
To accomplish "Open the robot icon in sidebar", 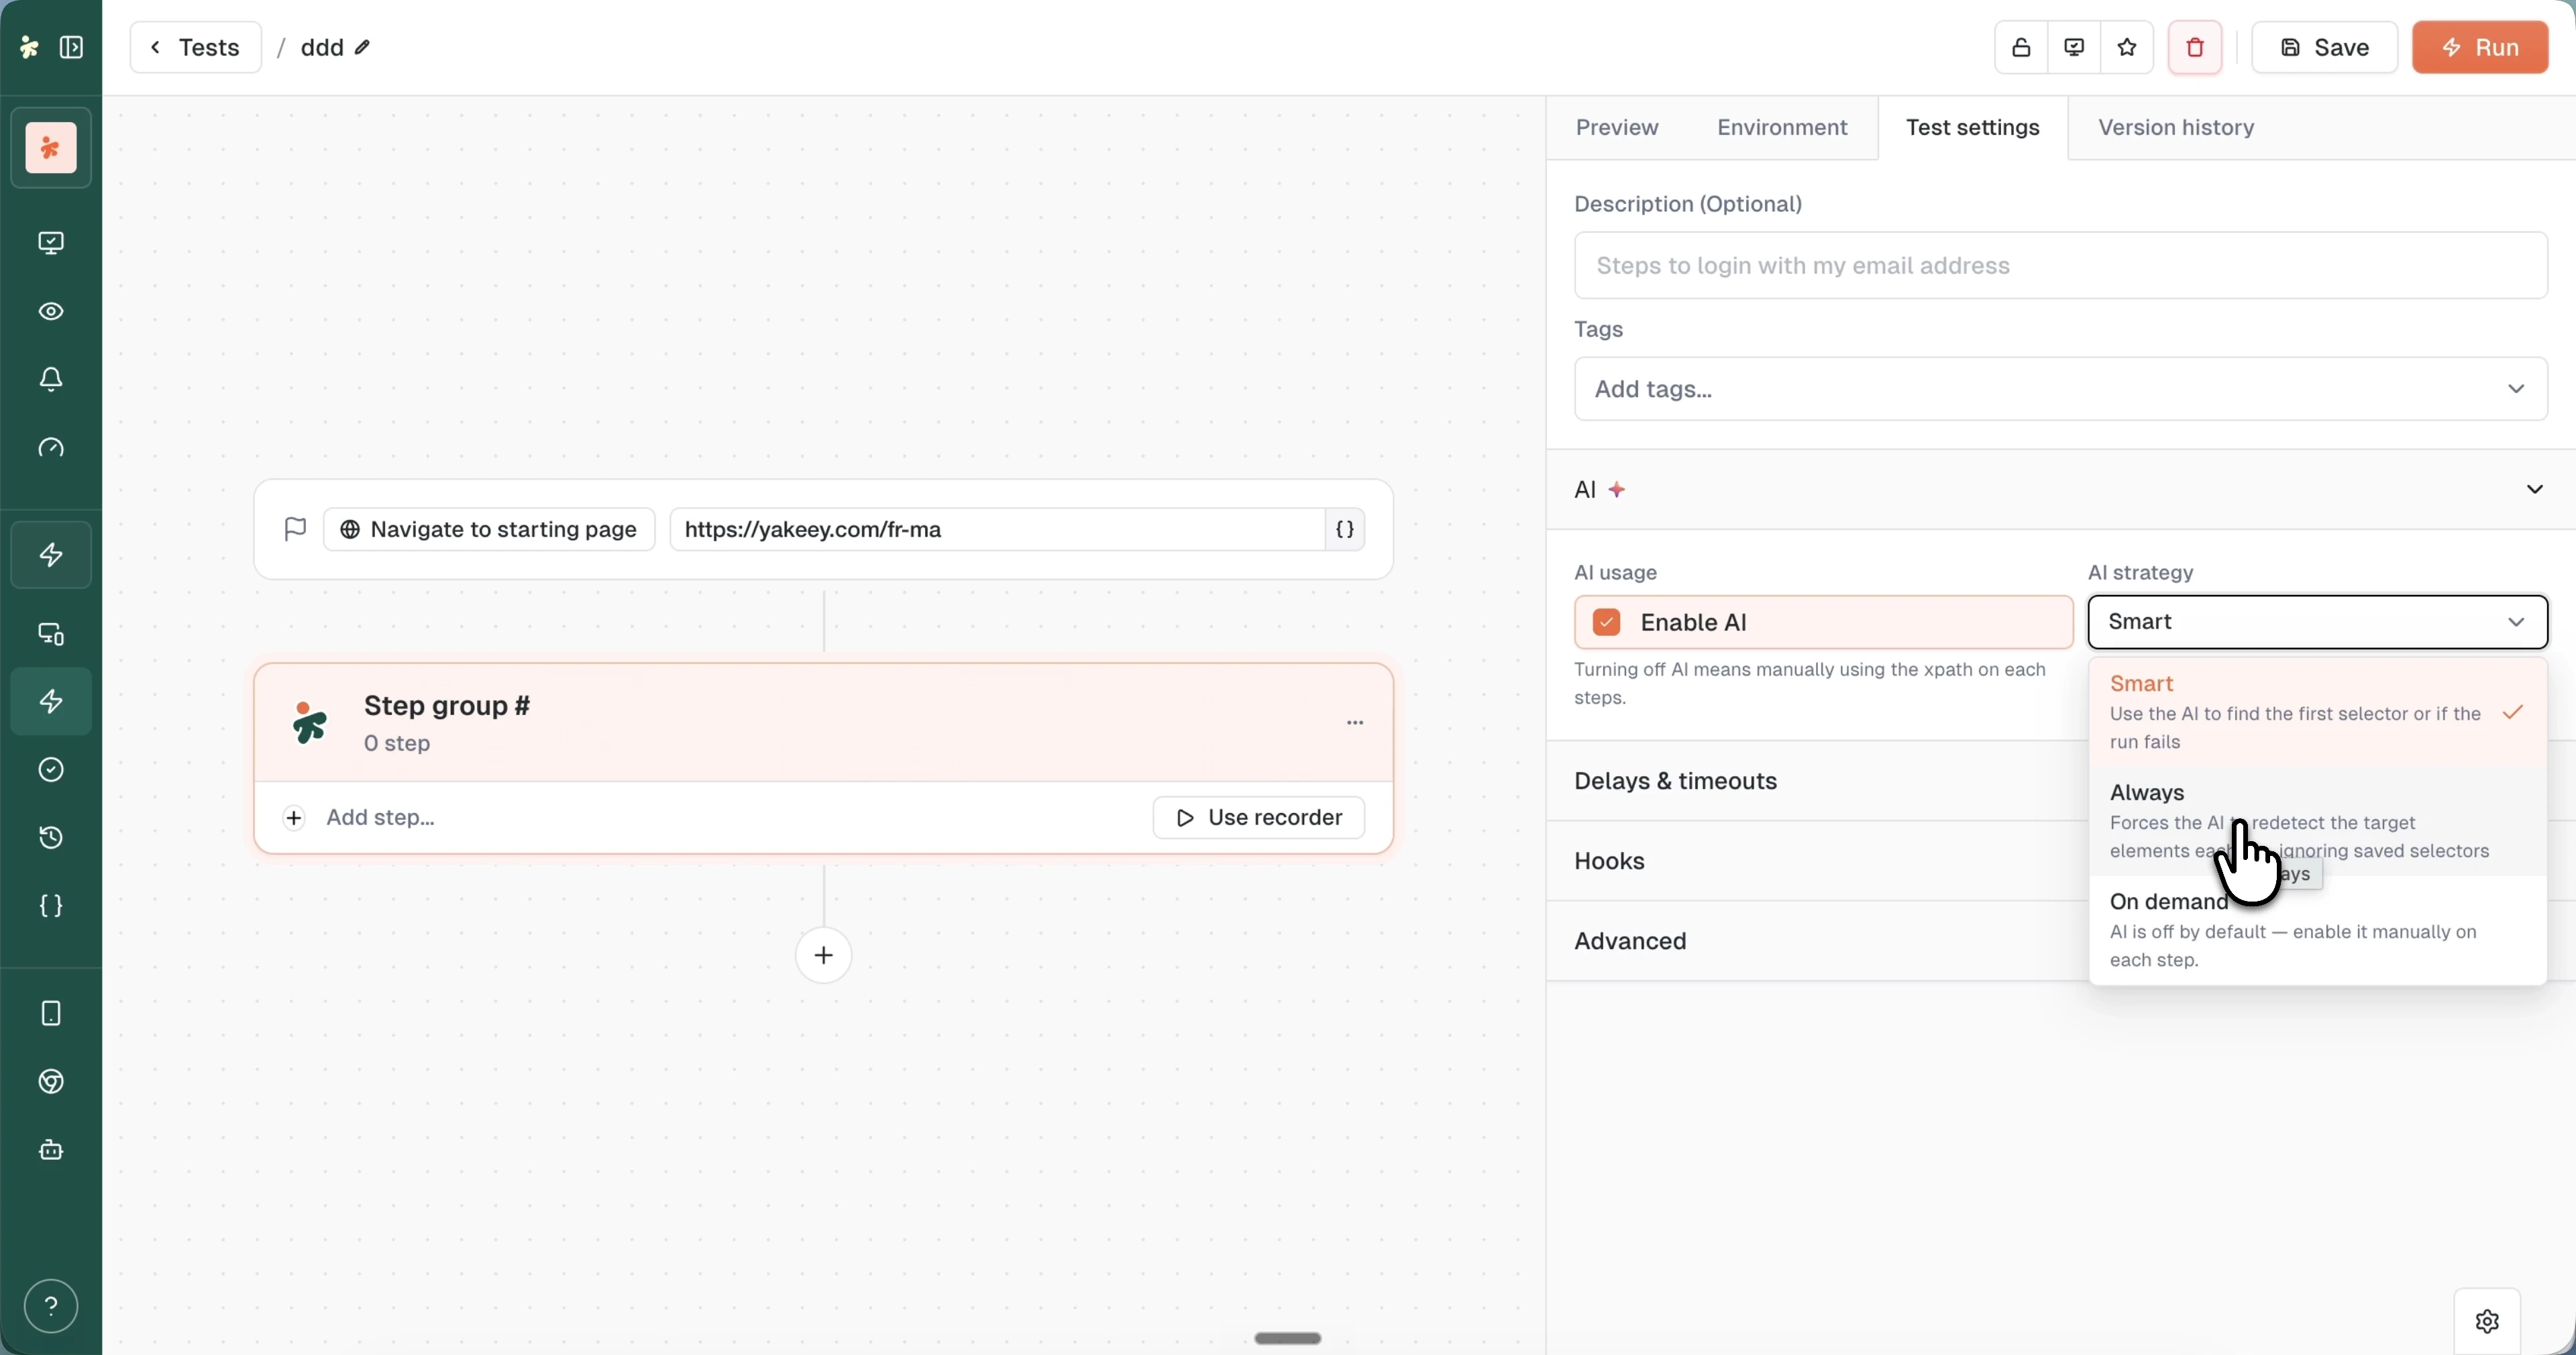I will point(51,1149).
